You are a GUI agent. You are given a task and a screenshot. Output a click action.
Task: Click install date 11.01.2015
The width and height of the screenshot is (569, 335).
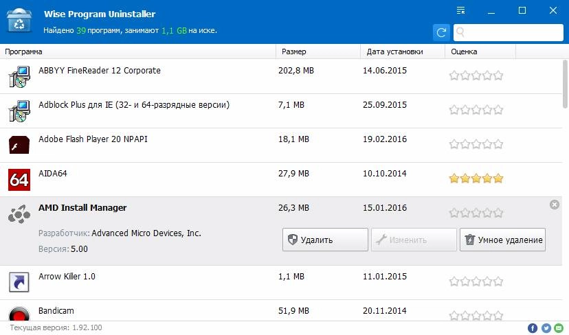385,276
